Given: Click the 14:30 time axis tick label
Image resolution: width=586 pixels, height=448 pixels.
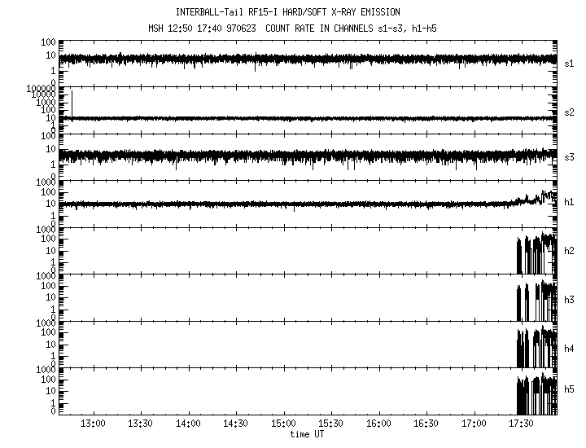Looking at the screenshot, I should tap(236, 424).
